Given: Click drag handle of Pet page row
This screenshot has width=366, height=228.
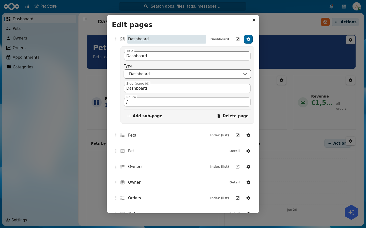Looking at the screenshot, I should 116,151.
